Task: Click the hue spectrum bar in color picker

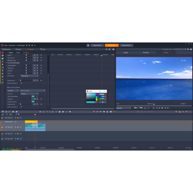Action: (96, 97)
